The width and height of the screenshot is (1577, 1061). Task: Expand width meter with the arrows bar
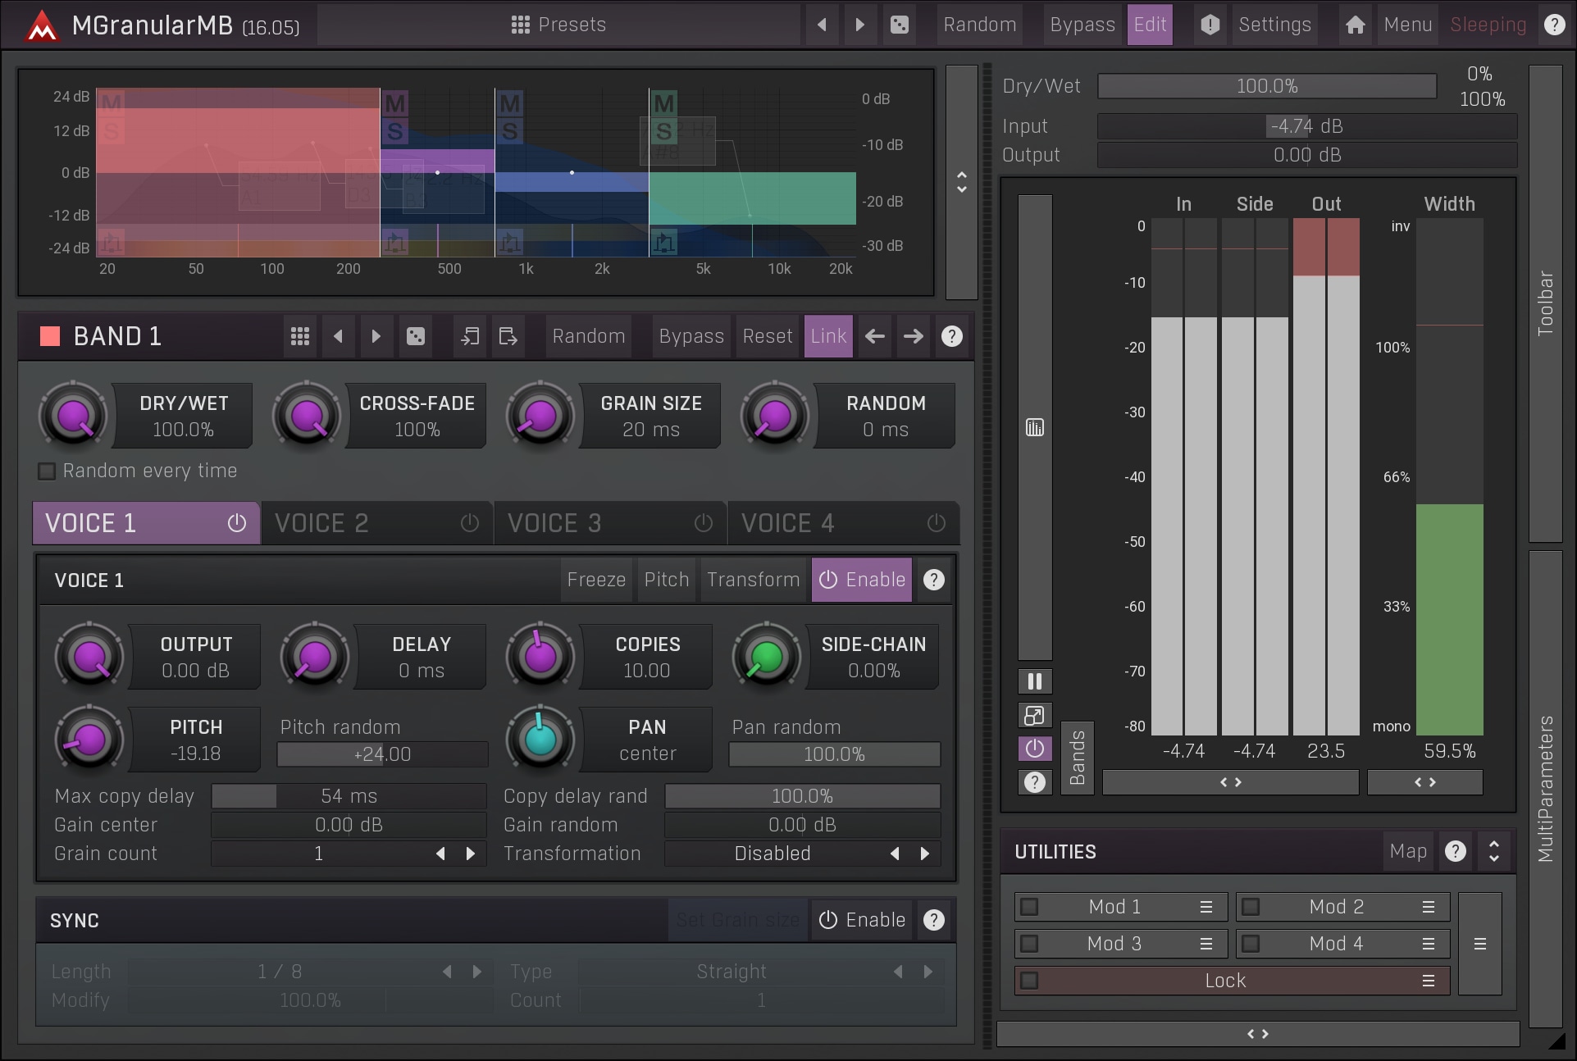[1425, 782]
